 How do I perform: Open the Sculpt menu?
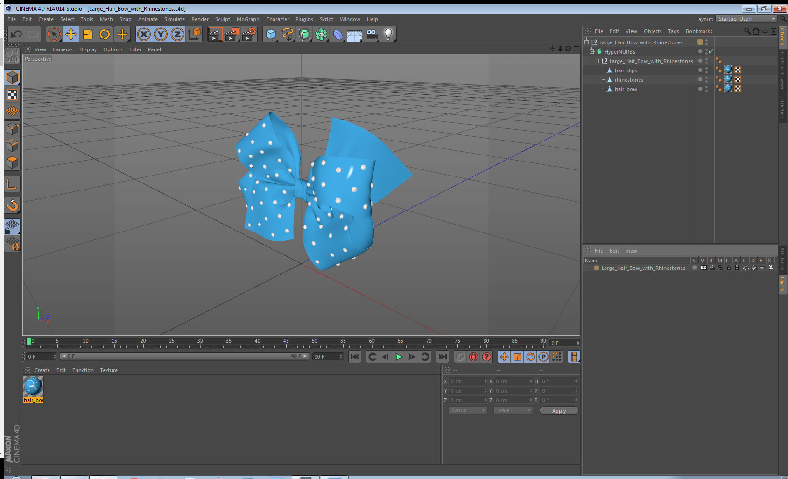[223, 19]
